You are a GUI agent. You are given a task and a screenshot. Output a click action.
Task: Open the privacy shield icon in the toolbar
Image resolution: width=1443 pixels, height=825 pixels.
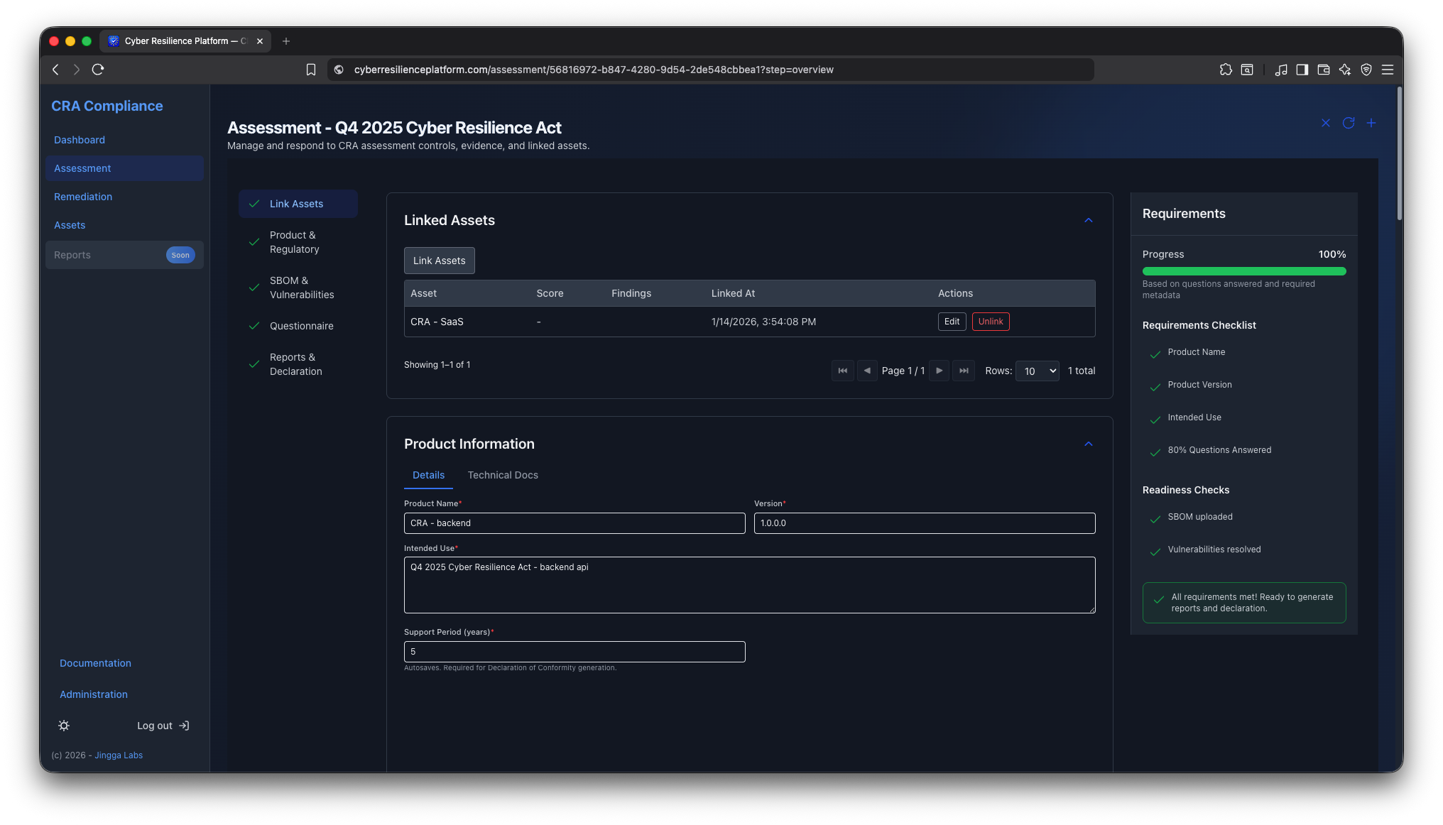pyautogui.click(x=1366, y=70)
